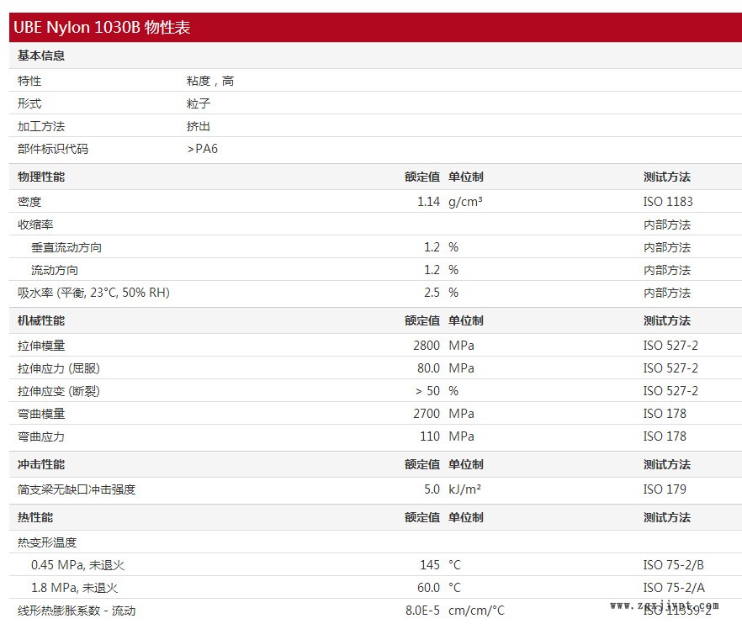Image resolution: width=742 pixels, height=624 pixels.
Task: Click the ISO 1183 density test method
Action: 668,202
